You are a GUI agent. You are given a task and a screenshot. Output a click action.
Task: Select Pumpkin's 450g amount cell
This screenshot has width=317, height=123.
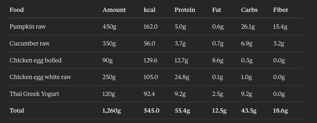109,27
